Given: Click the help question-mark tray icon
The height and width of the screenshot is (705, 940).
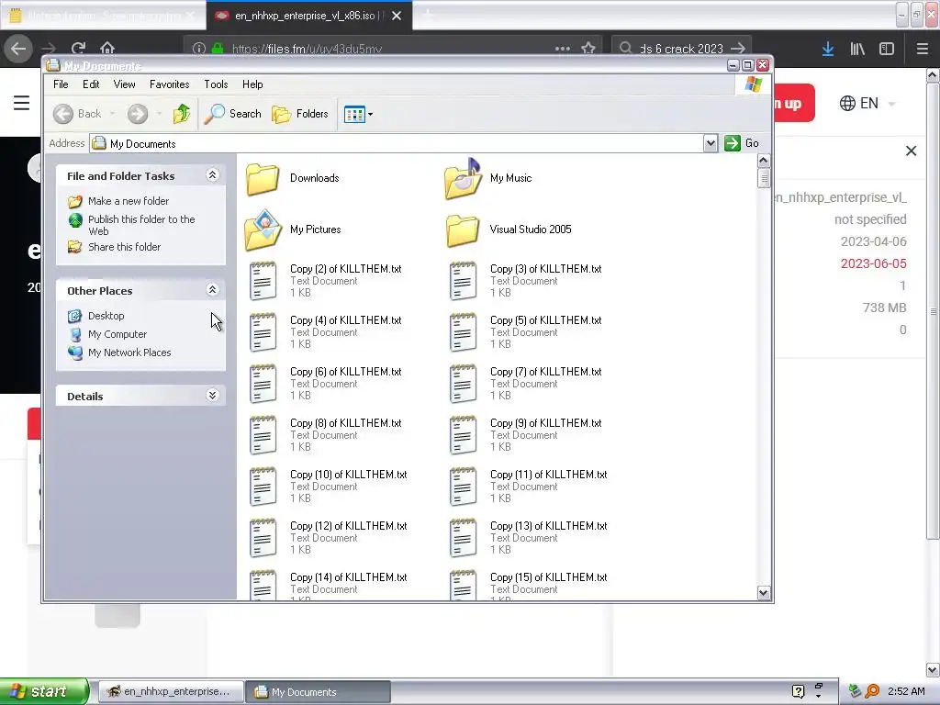Looking at the screenshot, I should (x=798, y=692).
